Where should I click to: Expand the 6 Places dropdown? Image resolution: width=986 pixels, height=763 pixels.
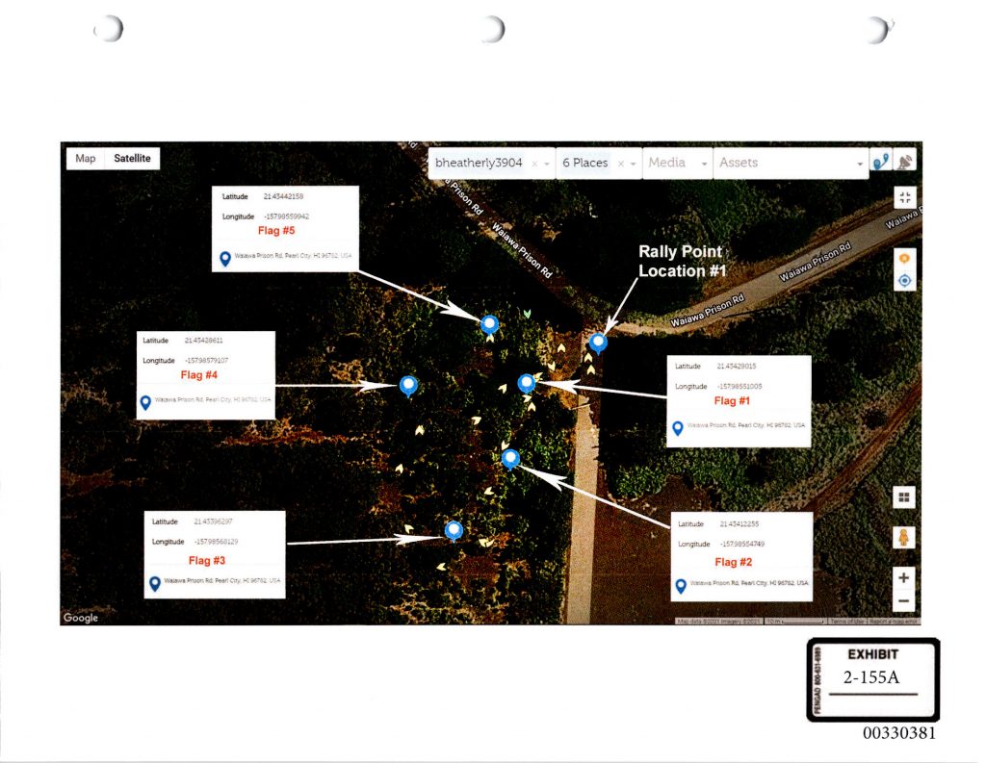634,164
